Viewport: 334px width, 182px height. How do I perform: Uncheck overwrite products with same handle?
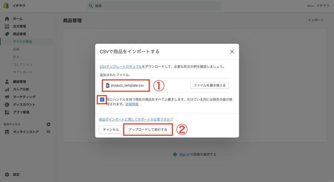coord(102,100)
